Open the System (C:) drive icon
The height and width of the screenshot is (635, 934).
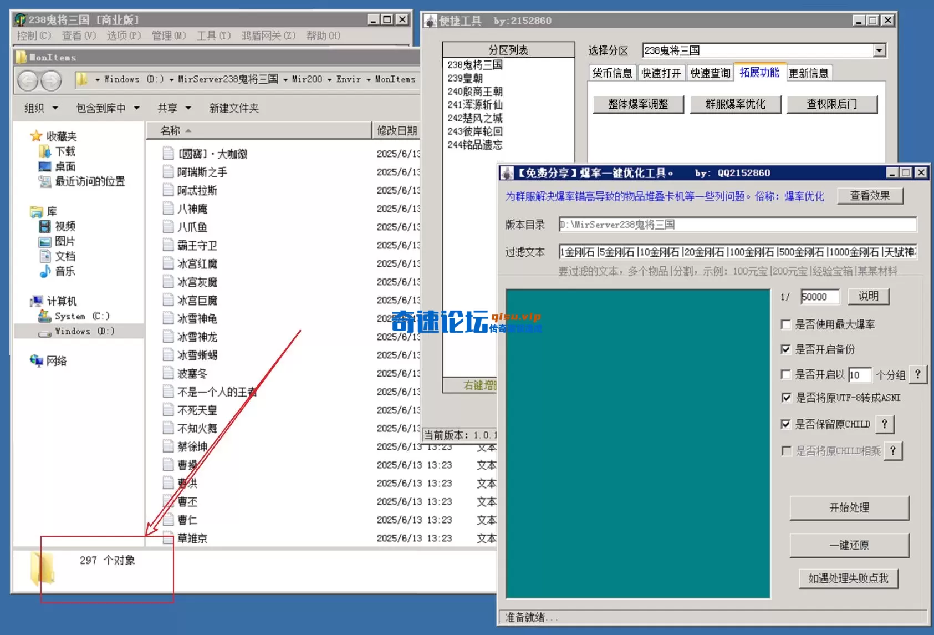pyautogui.click(x=45, y=316)
